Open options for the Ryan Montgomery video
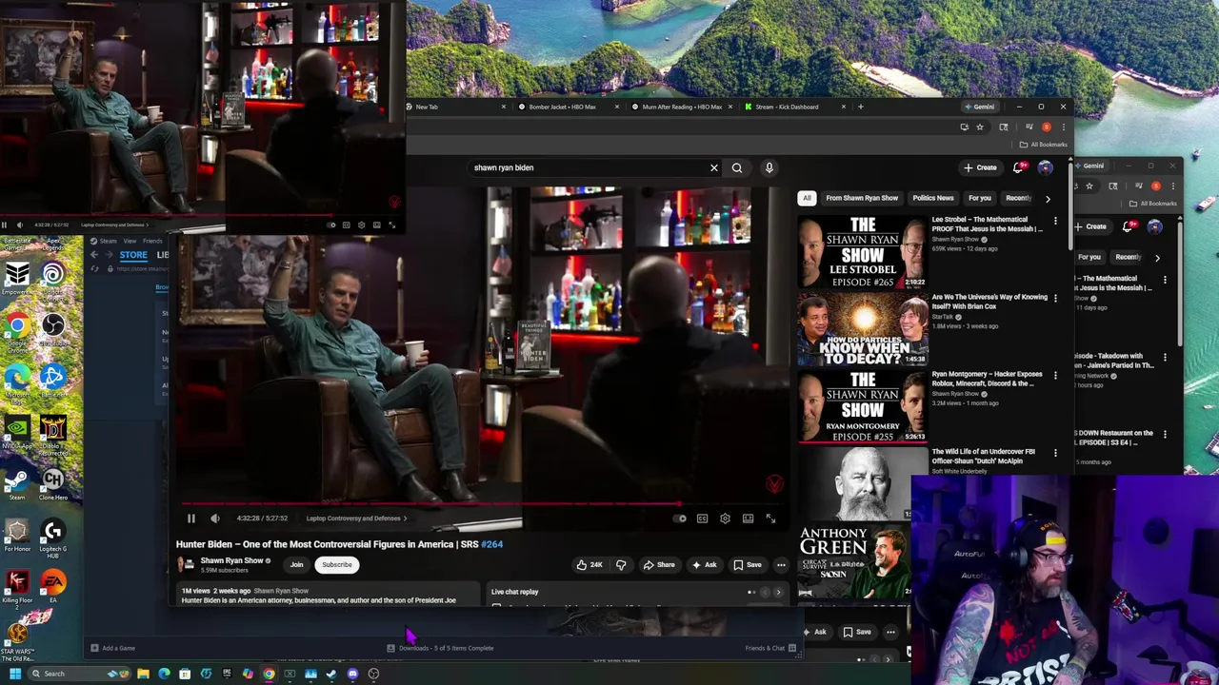Viewport: 1219px width, 685px height. pyautogui.click(x=1055, y=375)
